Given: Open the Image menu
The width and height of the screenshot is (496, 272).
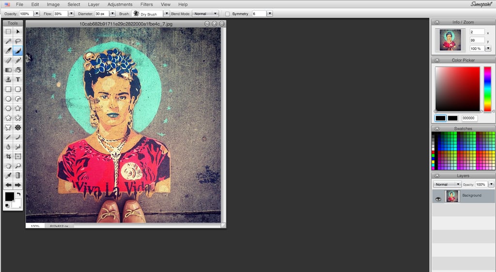Looking at the screenshot, I should 53,4.
